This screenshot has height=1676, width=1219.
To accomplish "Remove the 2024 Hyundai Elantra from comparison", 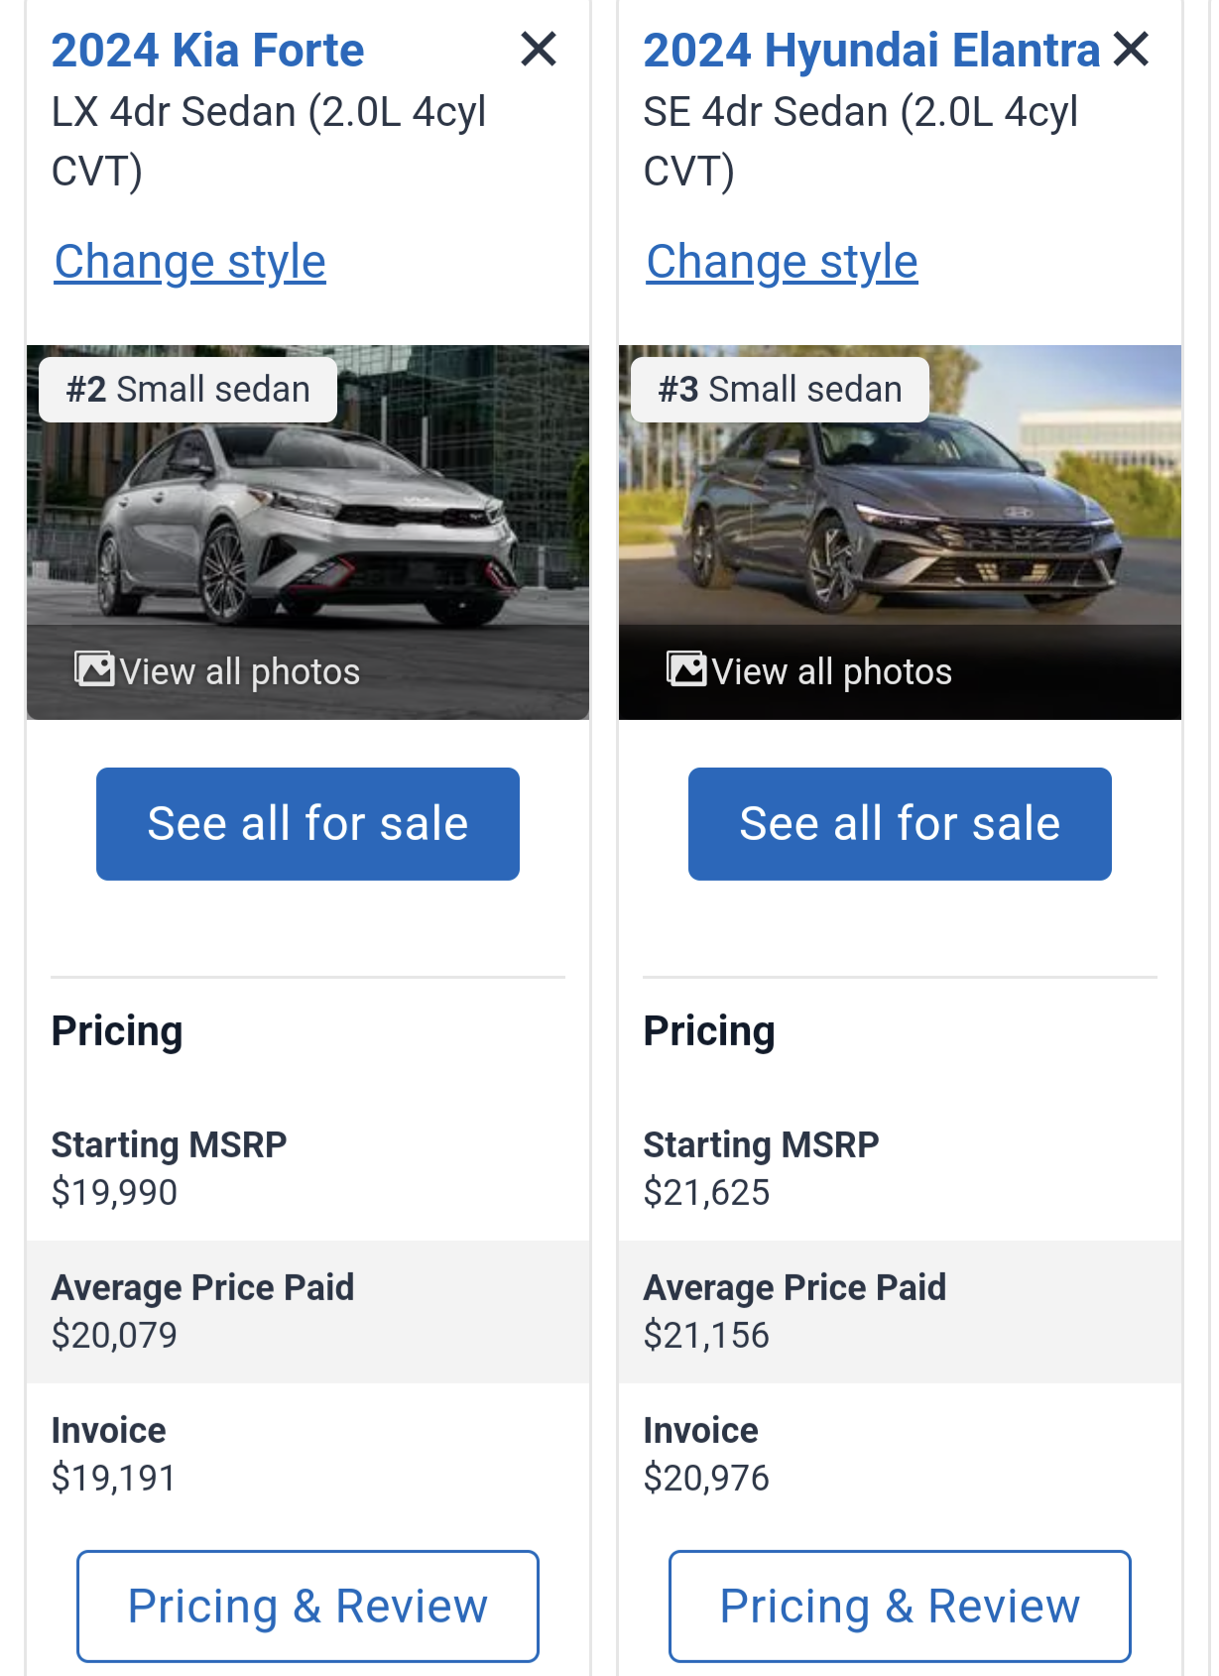I will tap(1131, 49).
